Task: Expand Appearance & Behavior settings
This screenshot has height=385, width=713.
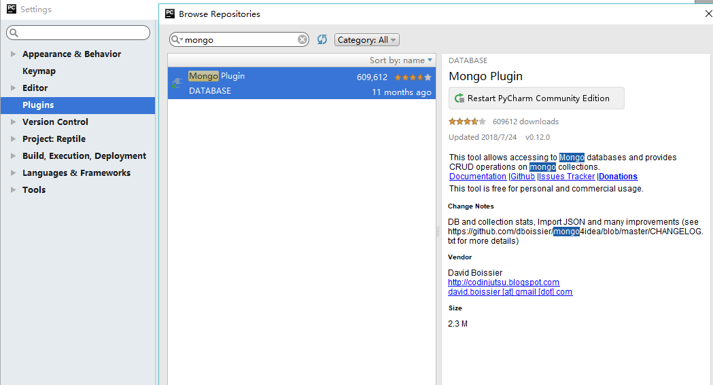Action: 13,54
